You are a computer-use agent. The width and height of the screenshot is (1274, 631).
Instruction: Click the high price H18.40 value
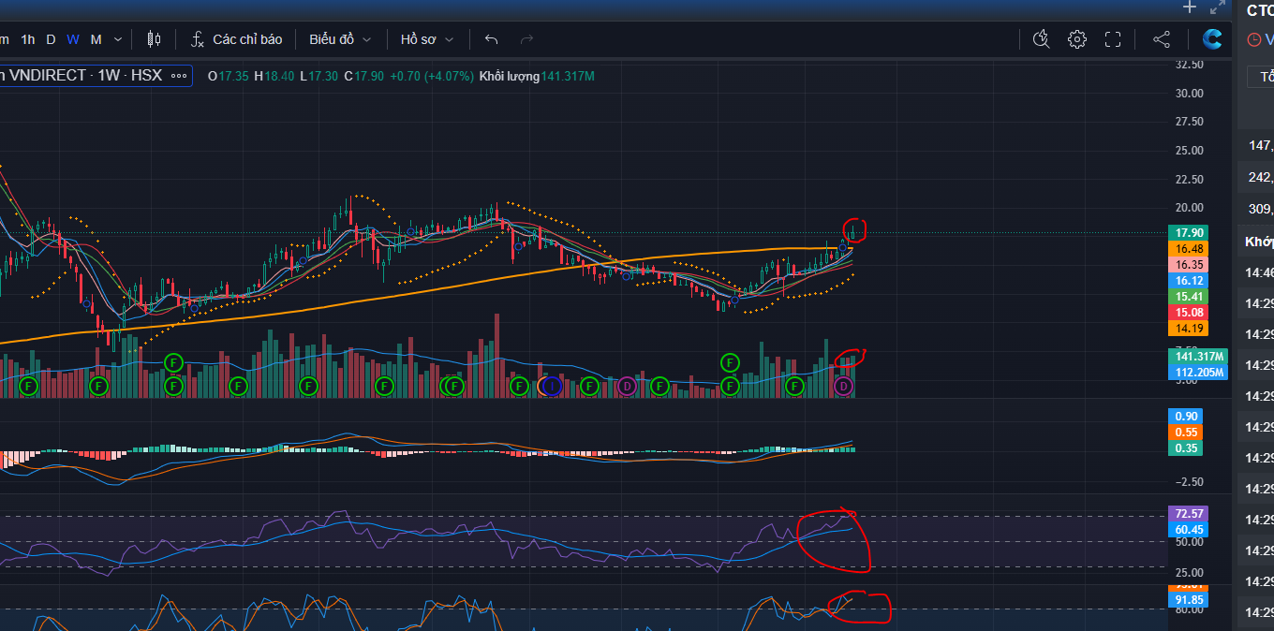click(274, 76)
